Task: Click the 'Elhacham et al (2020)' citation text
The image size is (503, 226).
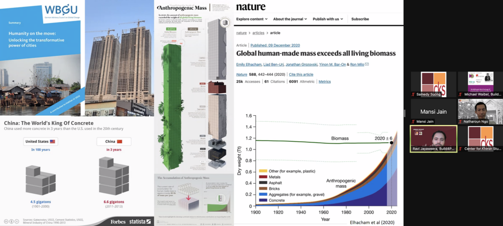Action: coord(371,223)
